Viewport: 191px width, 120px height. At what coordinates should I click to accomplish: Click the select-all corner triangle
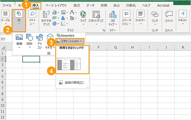tap(3, 48)
